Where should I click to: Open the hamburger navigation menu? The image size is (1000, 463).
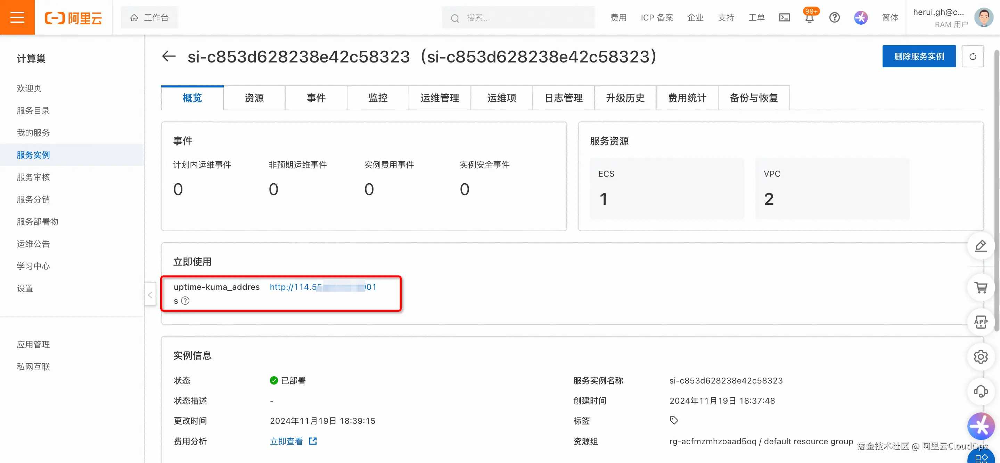pyautogui.click(x=17, y=17)
